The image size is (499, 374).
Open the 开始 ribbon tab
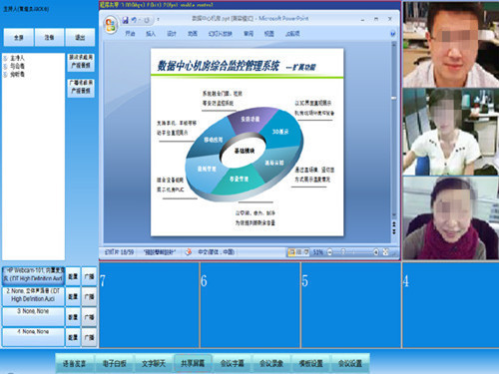130,34
